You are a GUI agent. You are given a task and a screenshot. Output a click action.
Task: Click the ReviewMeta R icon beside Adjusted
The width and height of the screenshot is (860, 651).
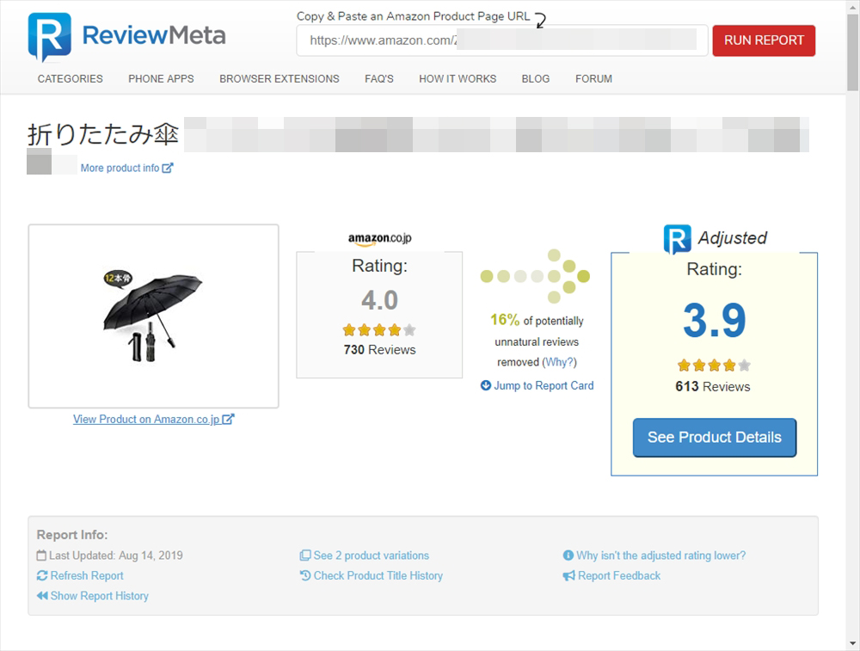coord(678,238)
